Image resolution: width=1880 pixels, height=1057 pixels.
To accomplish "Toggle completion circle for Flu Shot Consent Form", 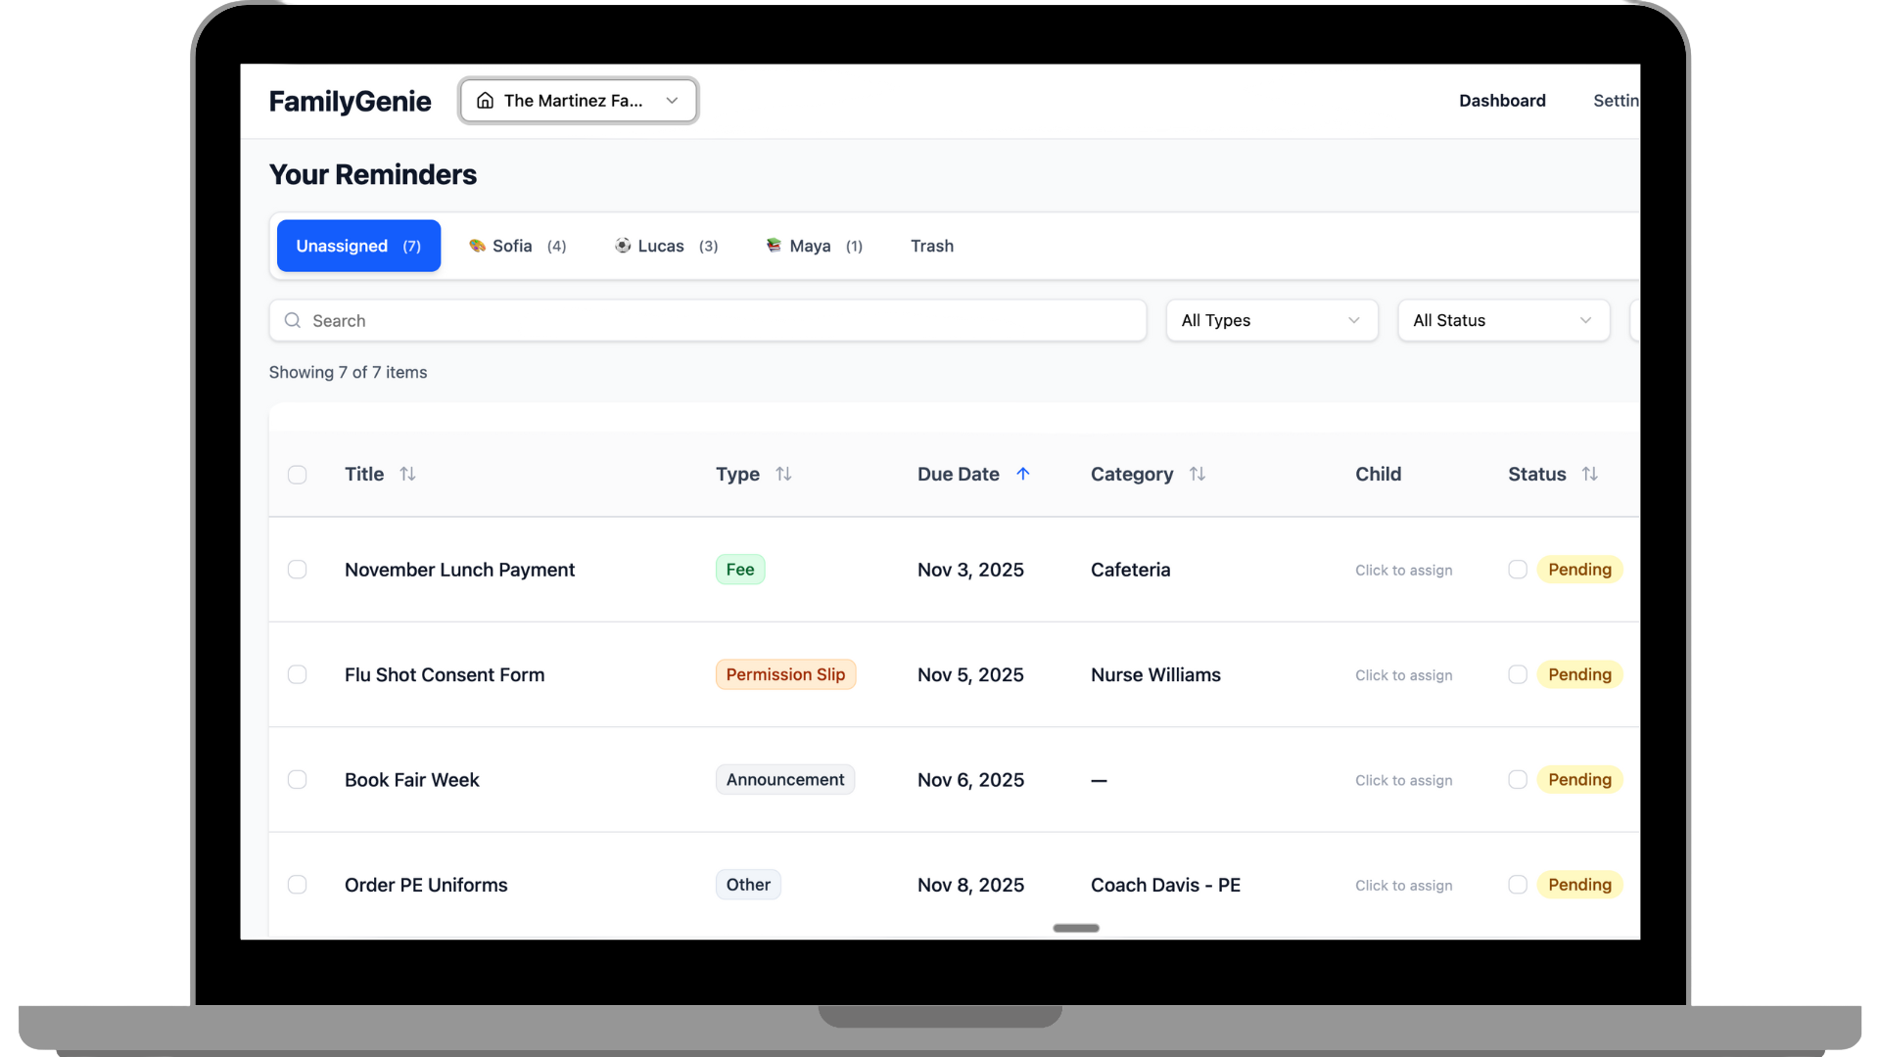I will point(1518,674).
